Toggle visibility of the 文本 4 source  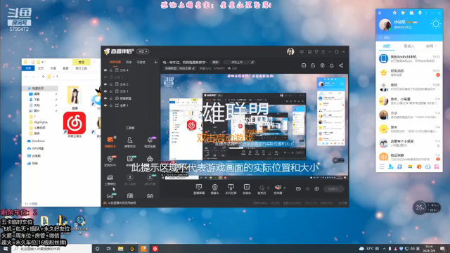pos(105,70)
